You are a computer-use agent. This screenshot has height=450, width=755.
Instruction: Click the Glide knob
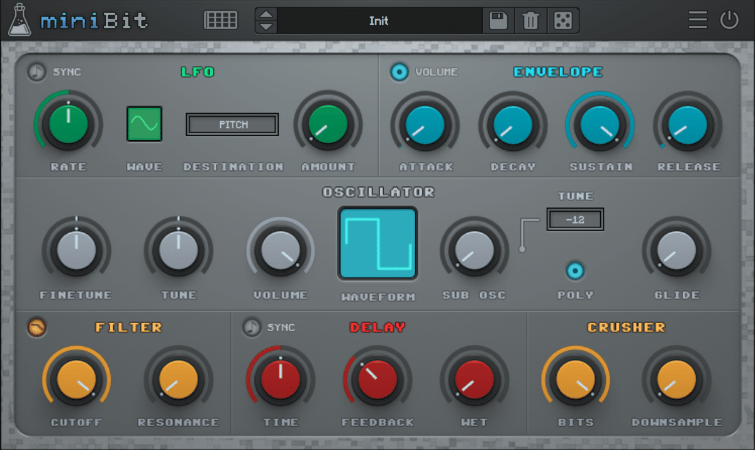click(676, 250)
